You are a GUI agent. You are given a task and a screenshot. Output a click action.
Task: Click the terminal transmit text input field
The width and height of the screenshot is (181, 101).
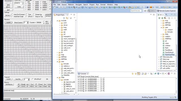coord(28,91)
